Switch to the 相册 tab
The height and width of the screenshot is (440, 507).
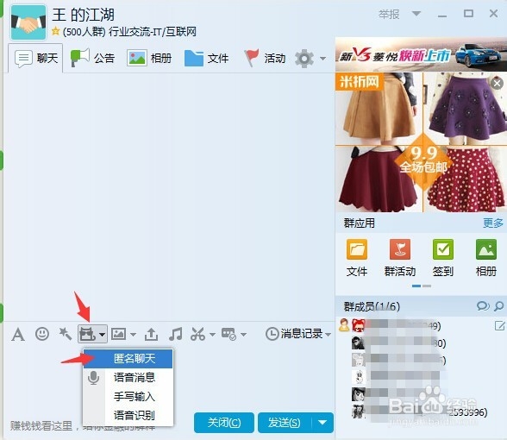149,59
